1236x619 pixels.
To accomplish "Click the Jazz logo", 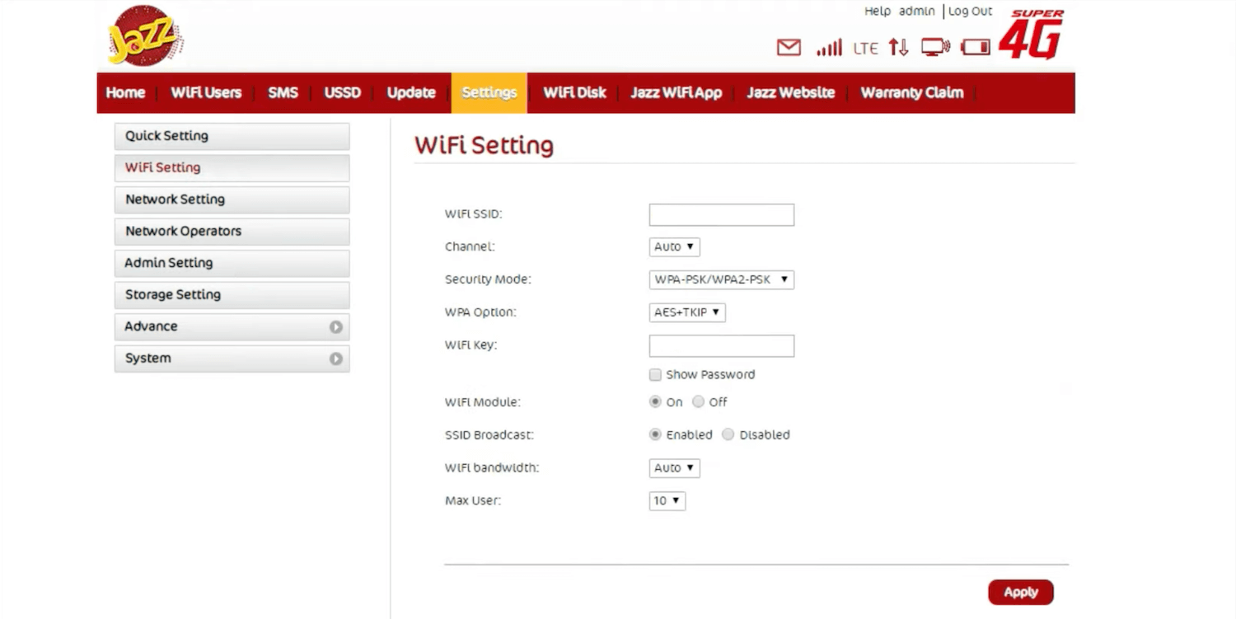I will (145, 36).
